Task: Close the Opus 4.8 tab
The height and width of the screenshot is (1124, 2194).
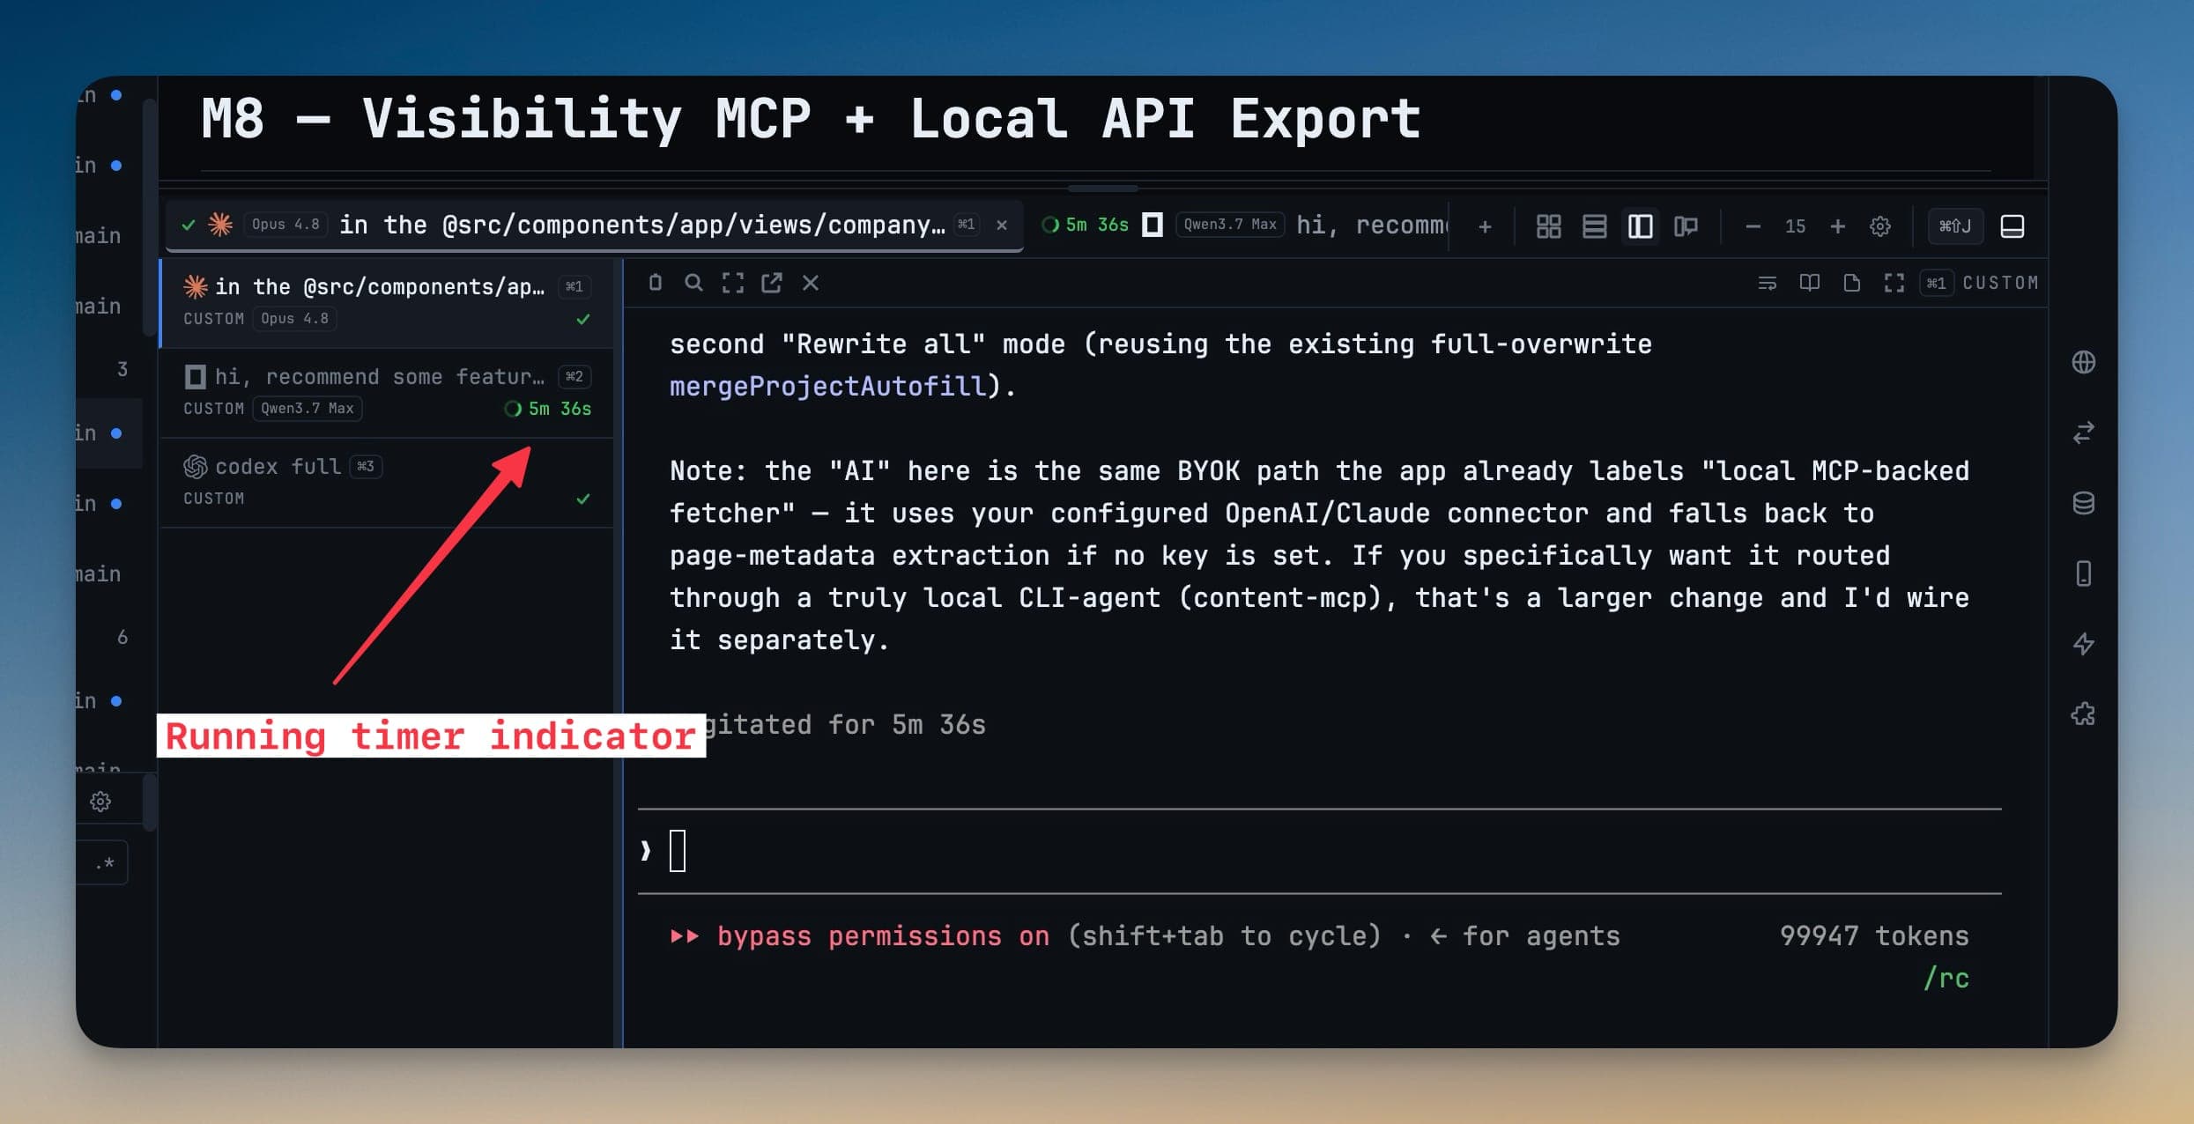Action: click(1002, 226)
